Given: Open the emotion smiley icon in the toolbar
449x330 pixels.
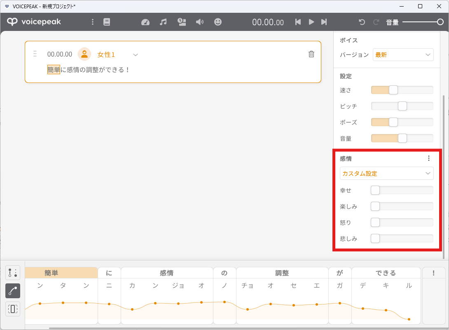Looking at the screenshot, I should [218, 22].
